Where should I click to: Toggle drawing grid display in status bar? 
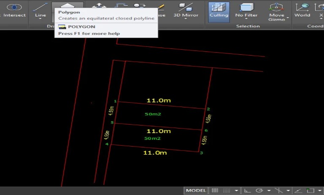[215, 190]
